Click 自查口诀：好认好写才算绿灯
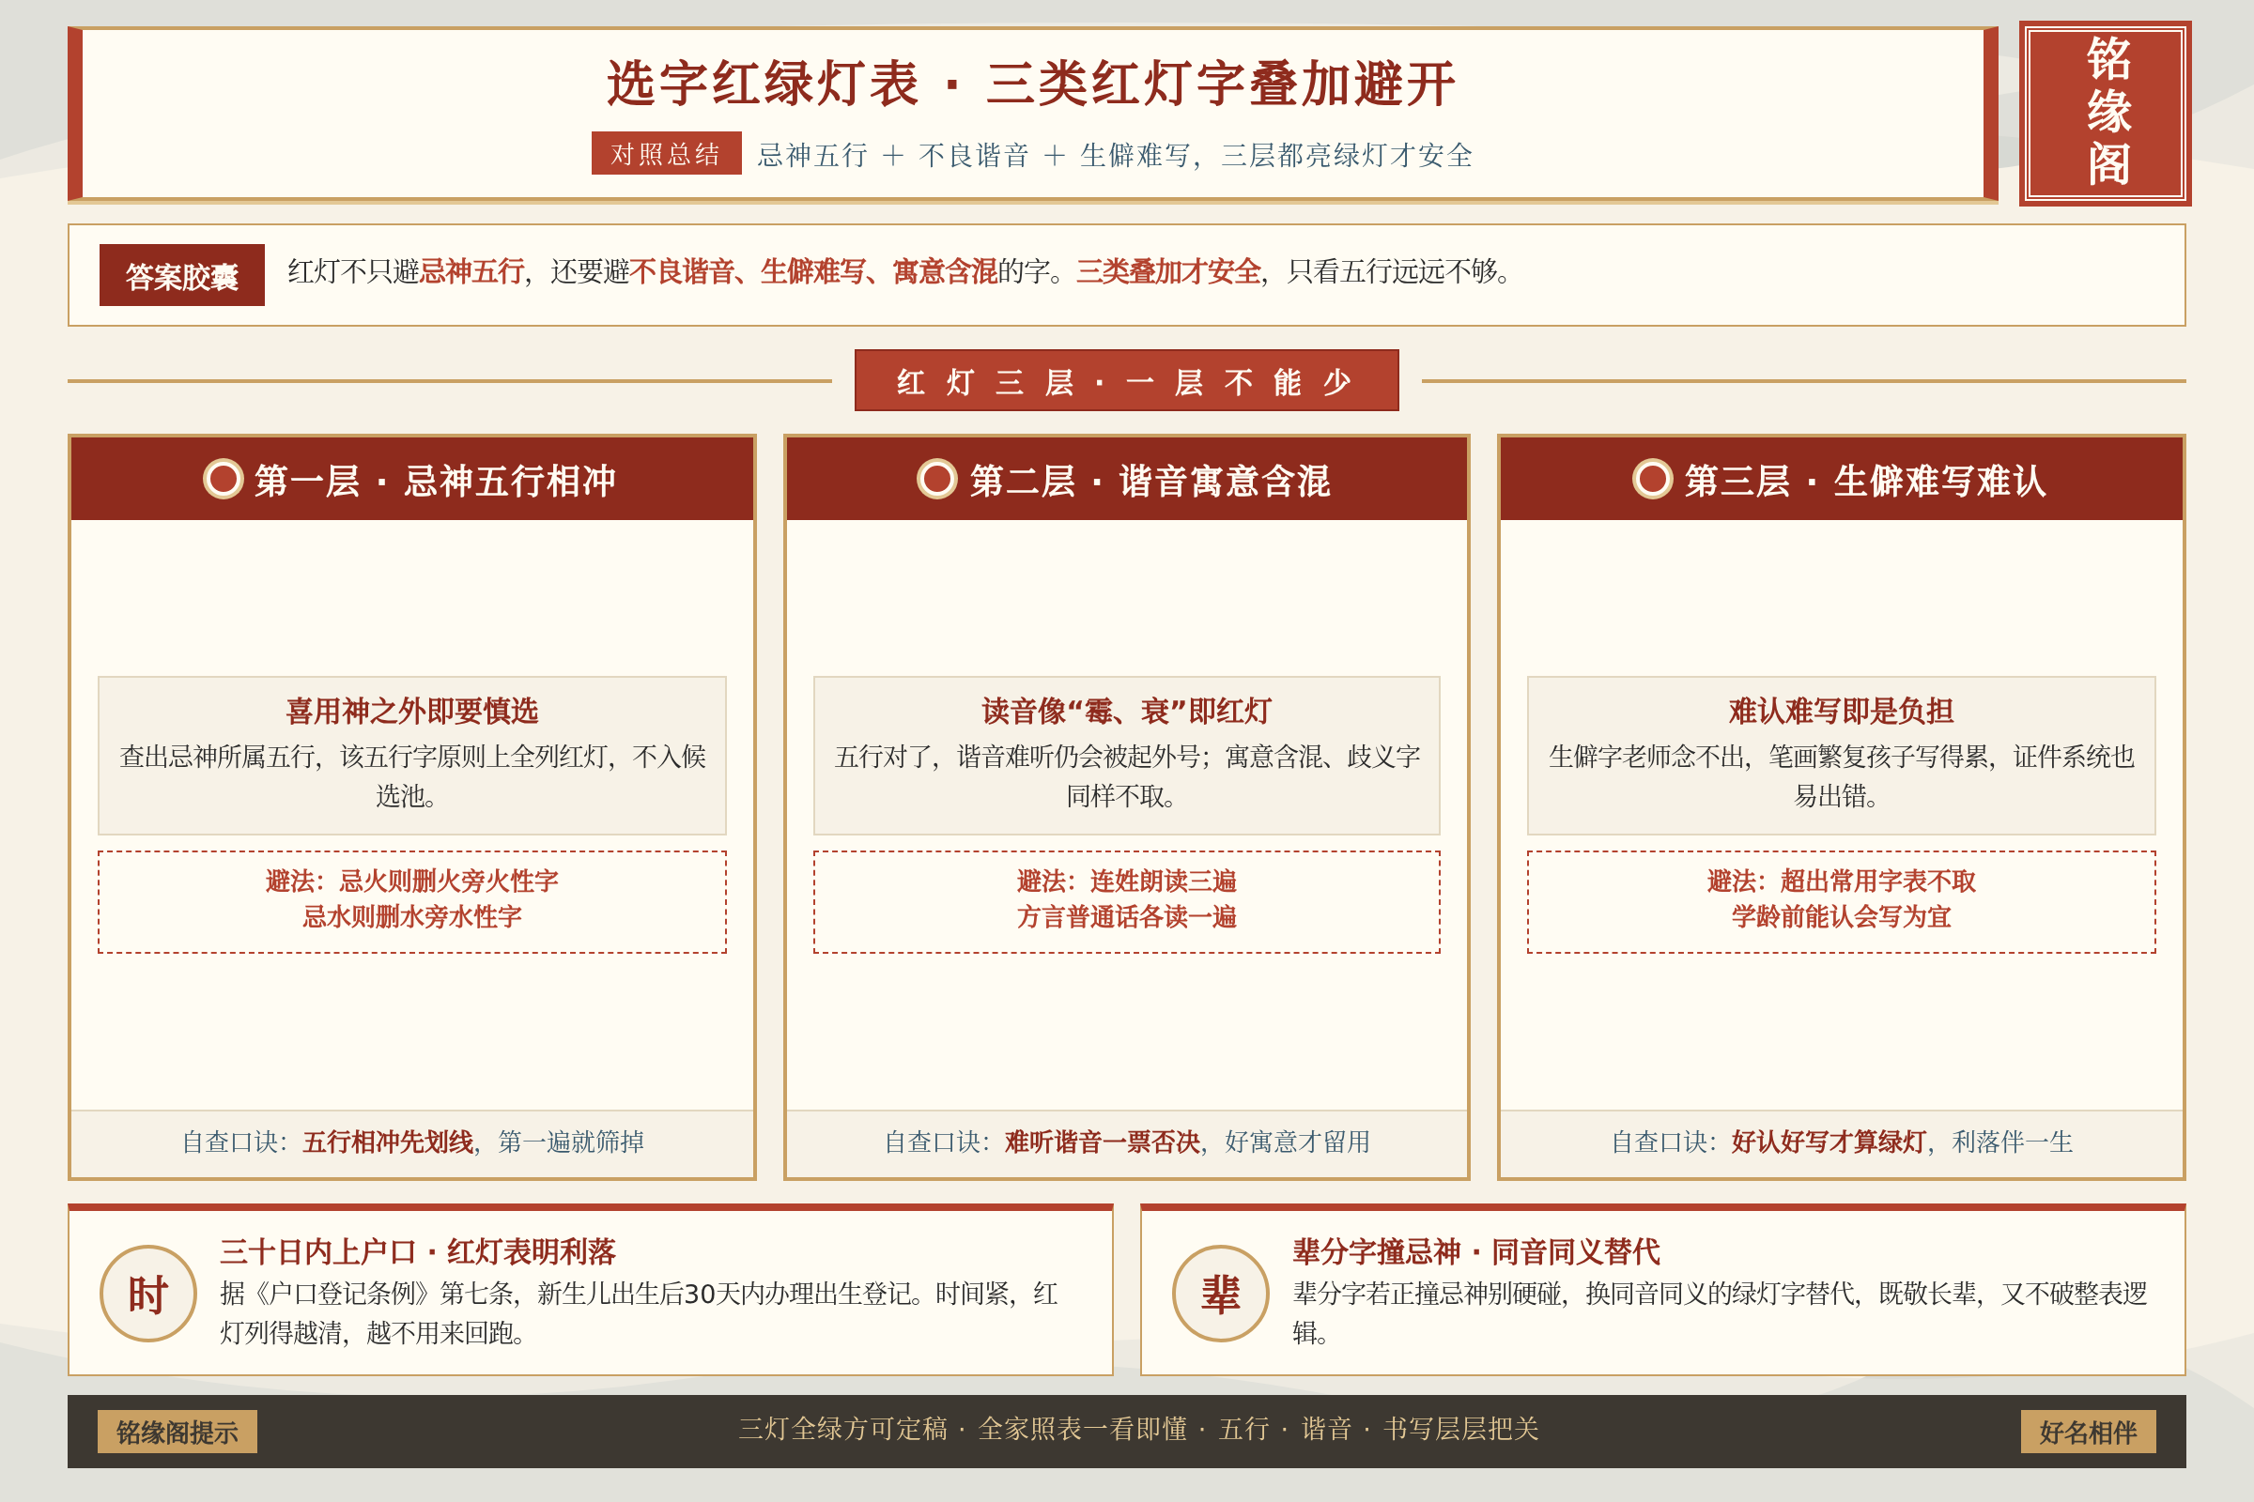Screen dimensions: 2254x1502 1841,1142
